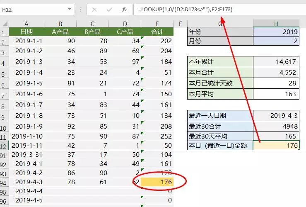Select the 最近一天日期 label cell
Image resolution: width=306 pixels, height=207 pixels.
pos(220,115)
